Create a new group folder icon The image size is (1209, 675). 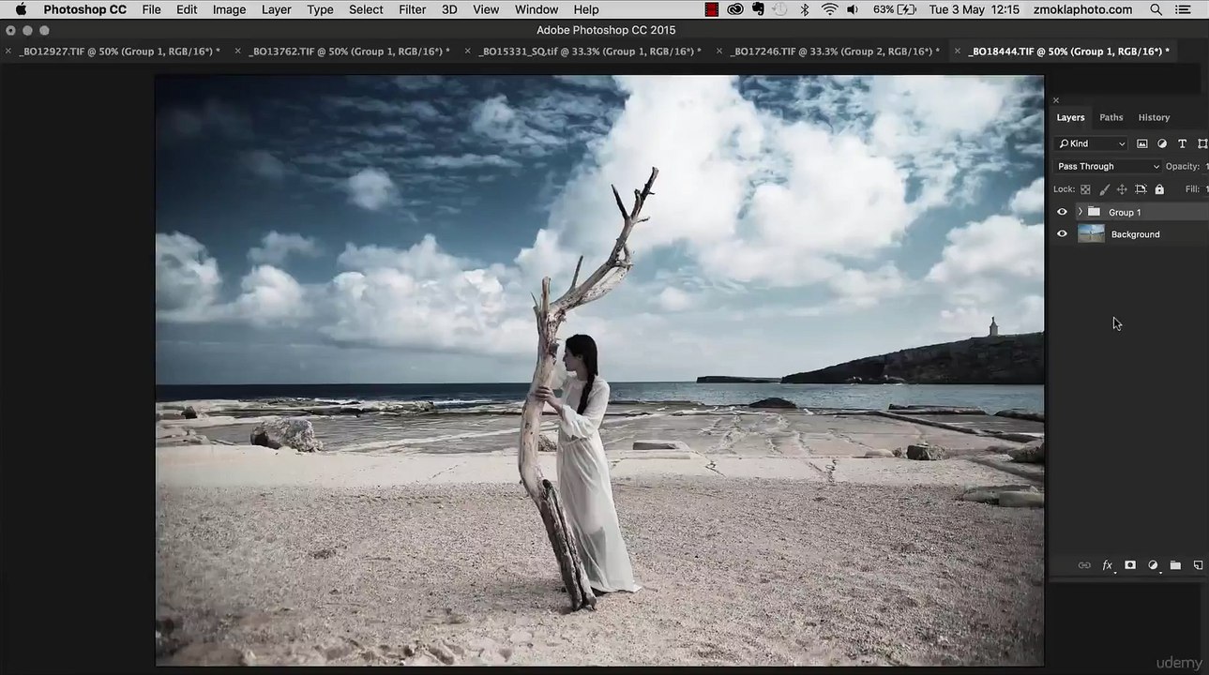(x=1175, y=565)
